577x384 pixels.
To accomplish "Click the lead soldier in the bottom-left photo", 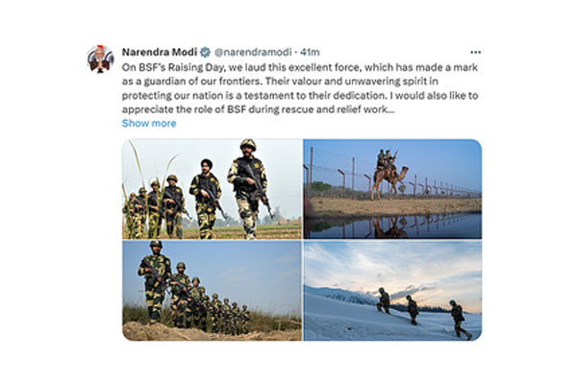I will [x=155, y=281].
